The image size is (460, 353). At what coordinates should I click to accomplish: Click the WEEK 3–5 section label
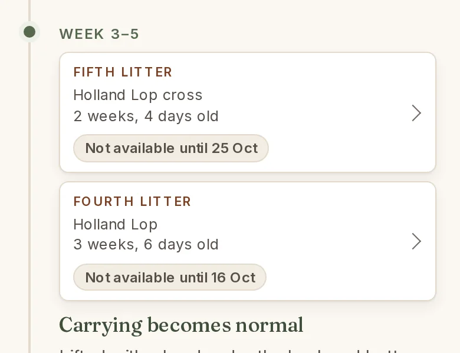(x=99, y=34)
